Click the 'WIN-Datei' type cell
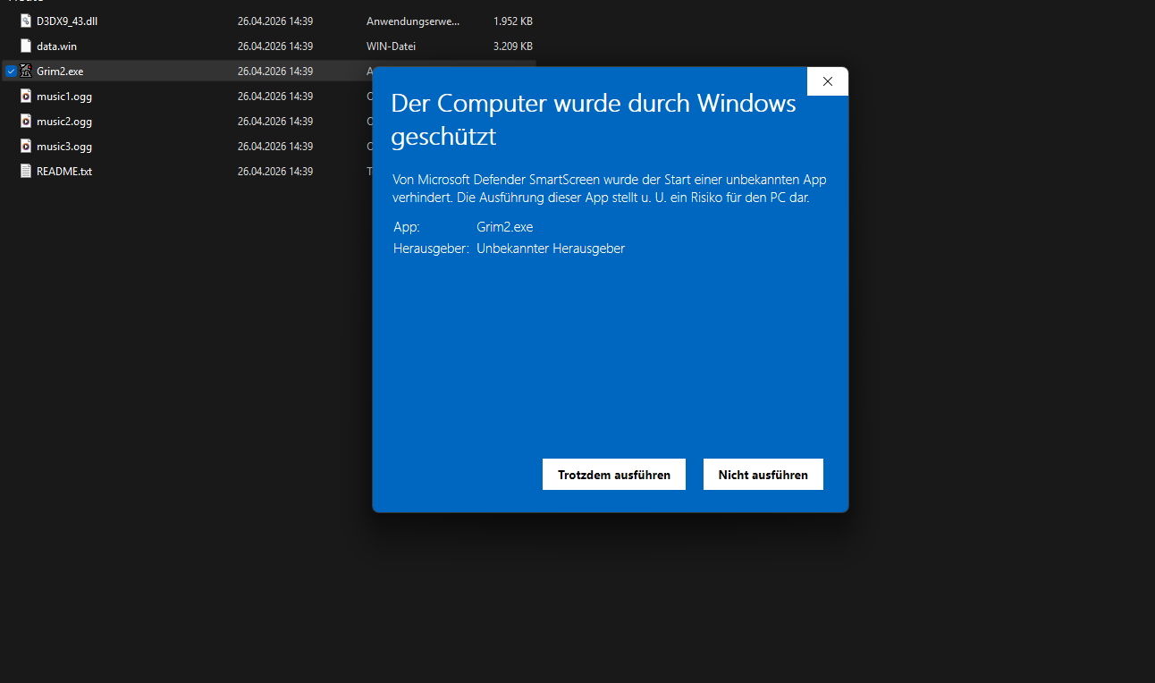Screen dimensions: 1155x683 (x=392, y=46)
